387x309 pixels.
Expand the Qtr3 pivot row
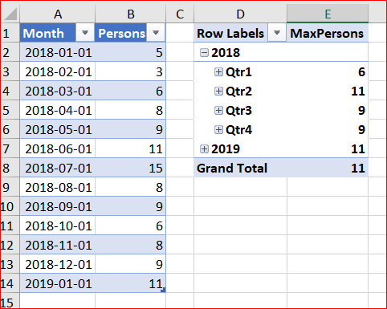pos(218,111)
